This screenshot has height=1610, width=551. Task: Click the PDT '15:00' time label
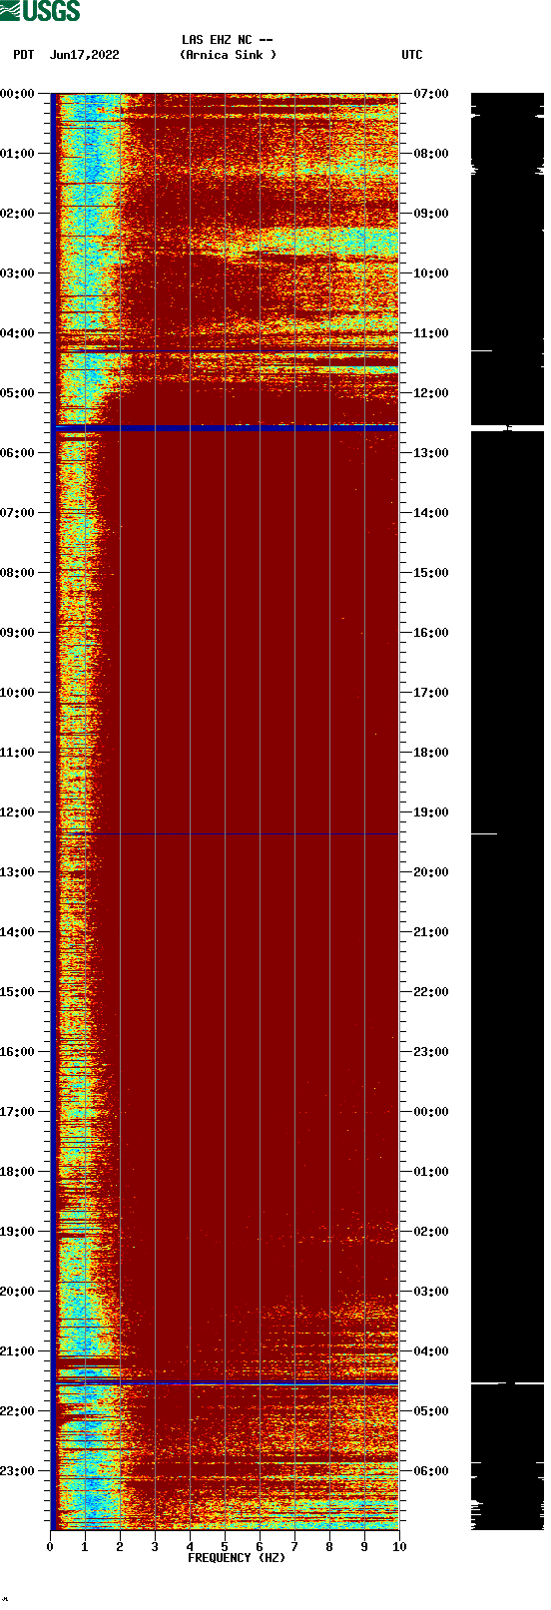[x=18, y=992]
